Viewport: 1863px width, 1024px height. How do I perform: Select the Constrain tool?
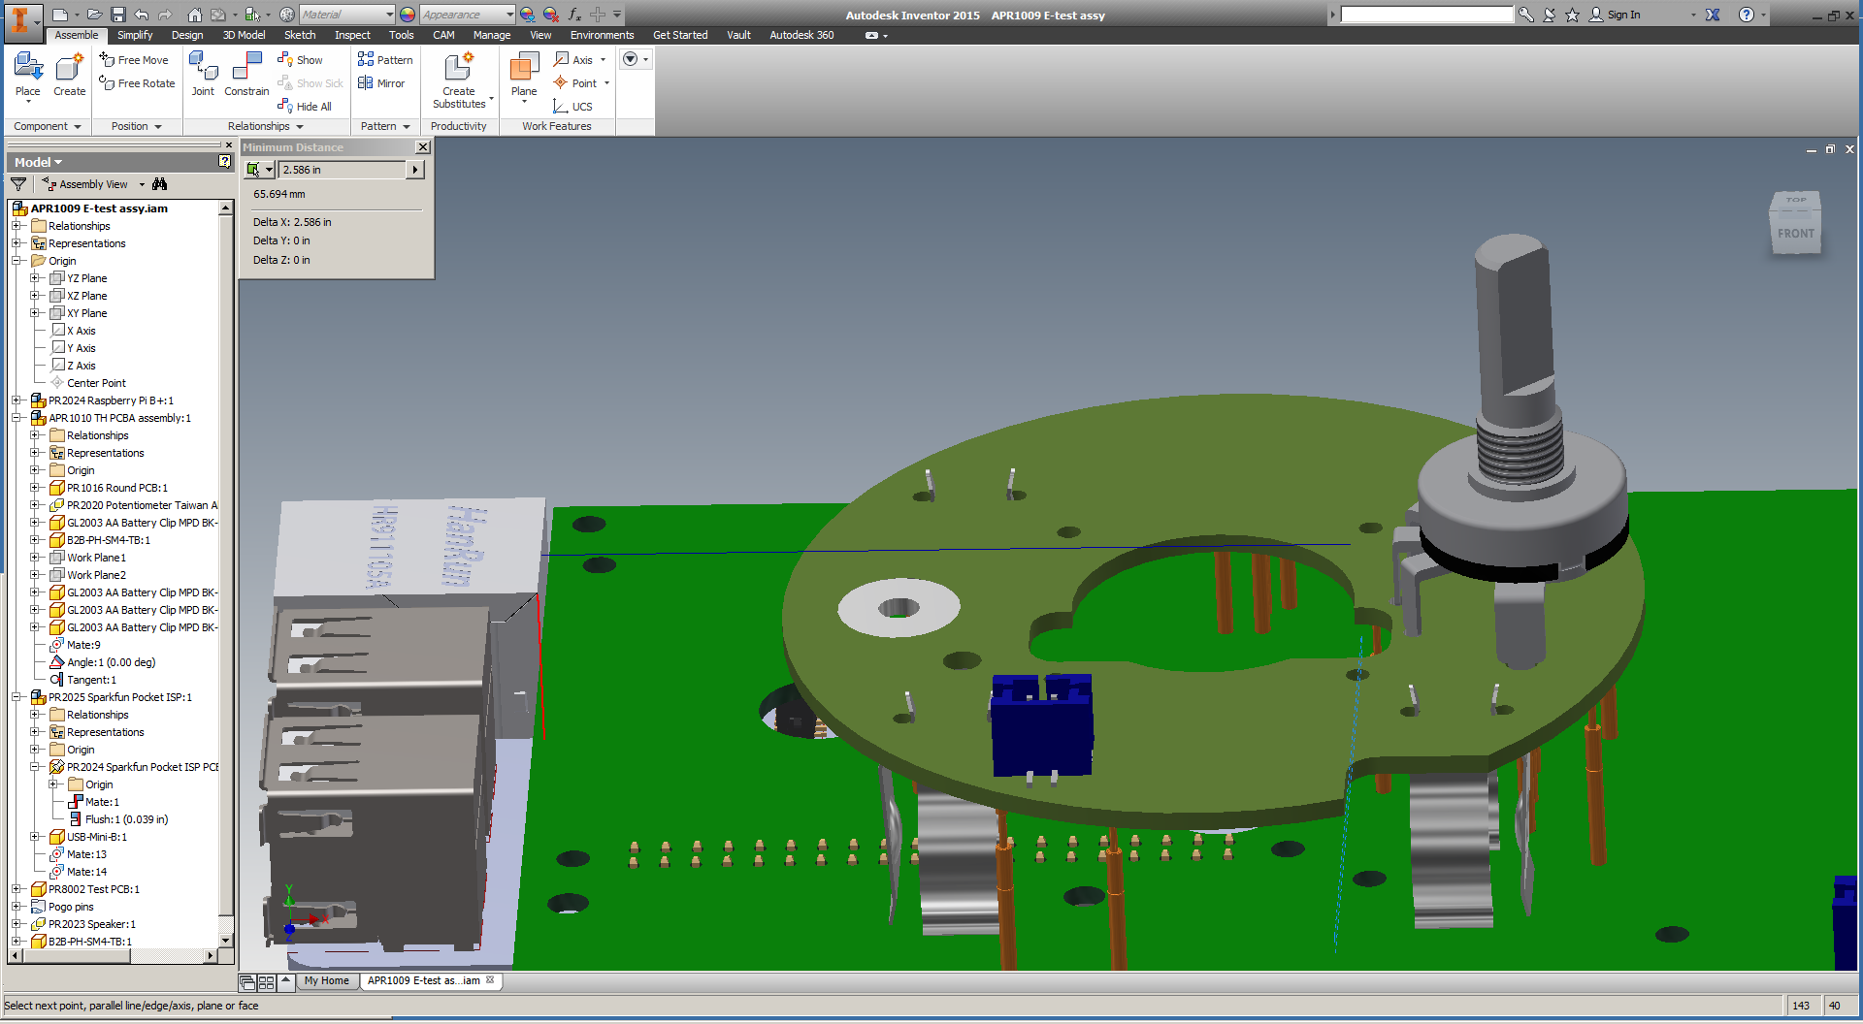[246, 75]
